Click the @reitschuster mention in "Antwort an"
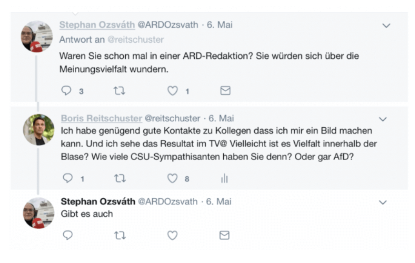 click(136, 40)
